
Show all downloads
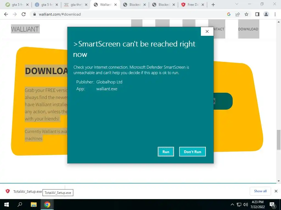(260, 191)
